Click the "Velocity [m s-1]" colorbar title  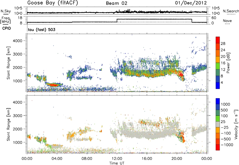(236, 124)
